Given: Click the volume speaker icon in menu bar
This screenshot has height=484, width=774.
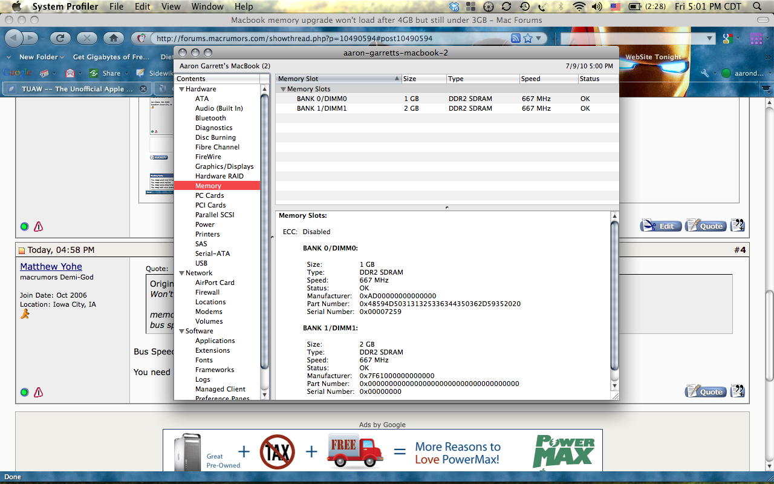Looking at the screenshot, I should [x=597, y=7].
